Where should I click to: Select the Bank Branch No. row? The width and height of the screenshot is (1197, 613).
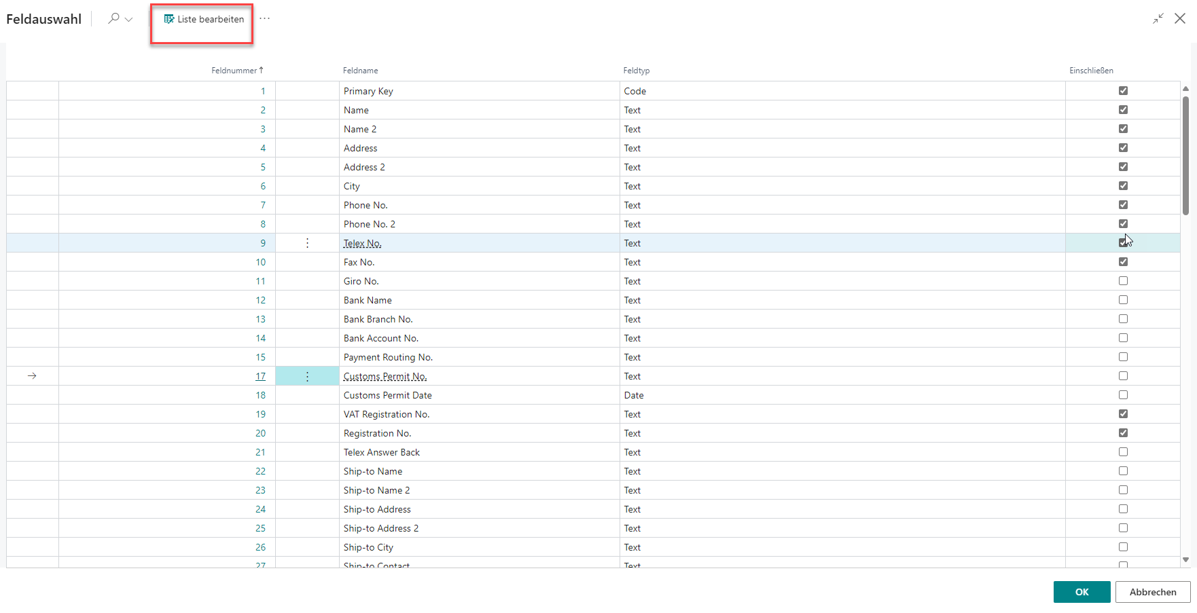pyautogui.click(x=593, y=319)
